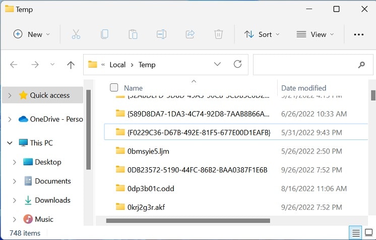Click folder icon of 0krj2g3r.akf
The height and width of the screenshot is (240, 376).
(x=120, y=207)
